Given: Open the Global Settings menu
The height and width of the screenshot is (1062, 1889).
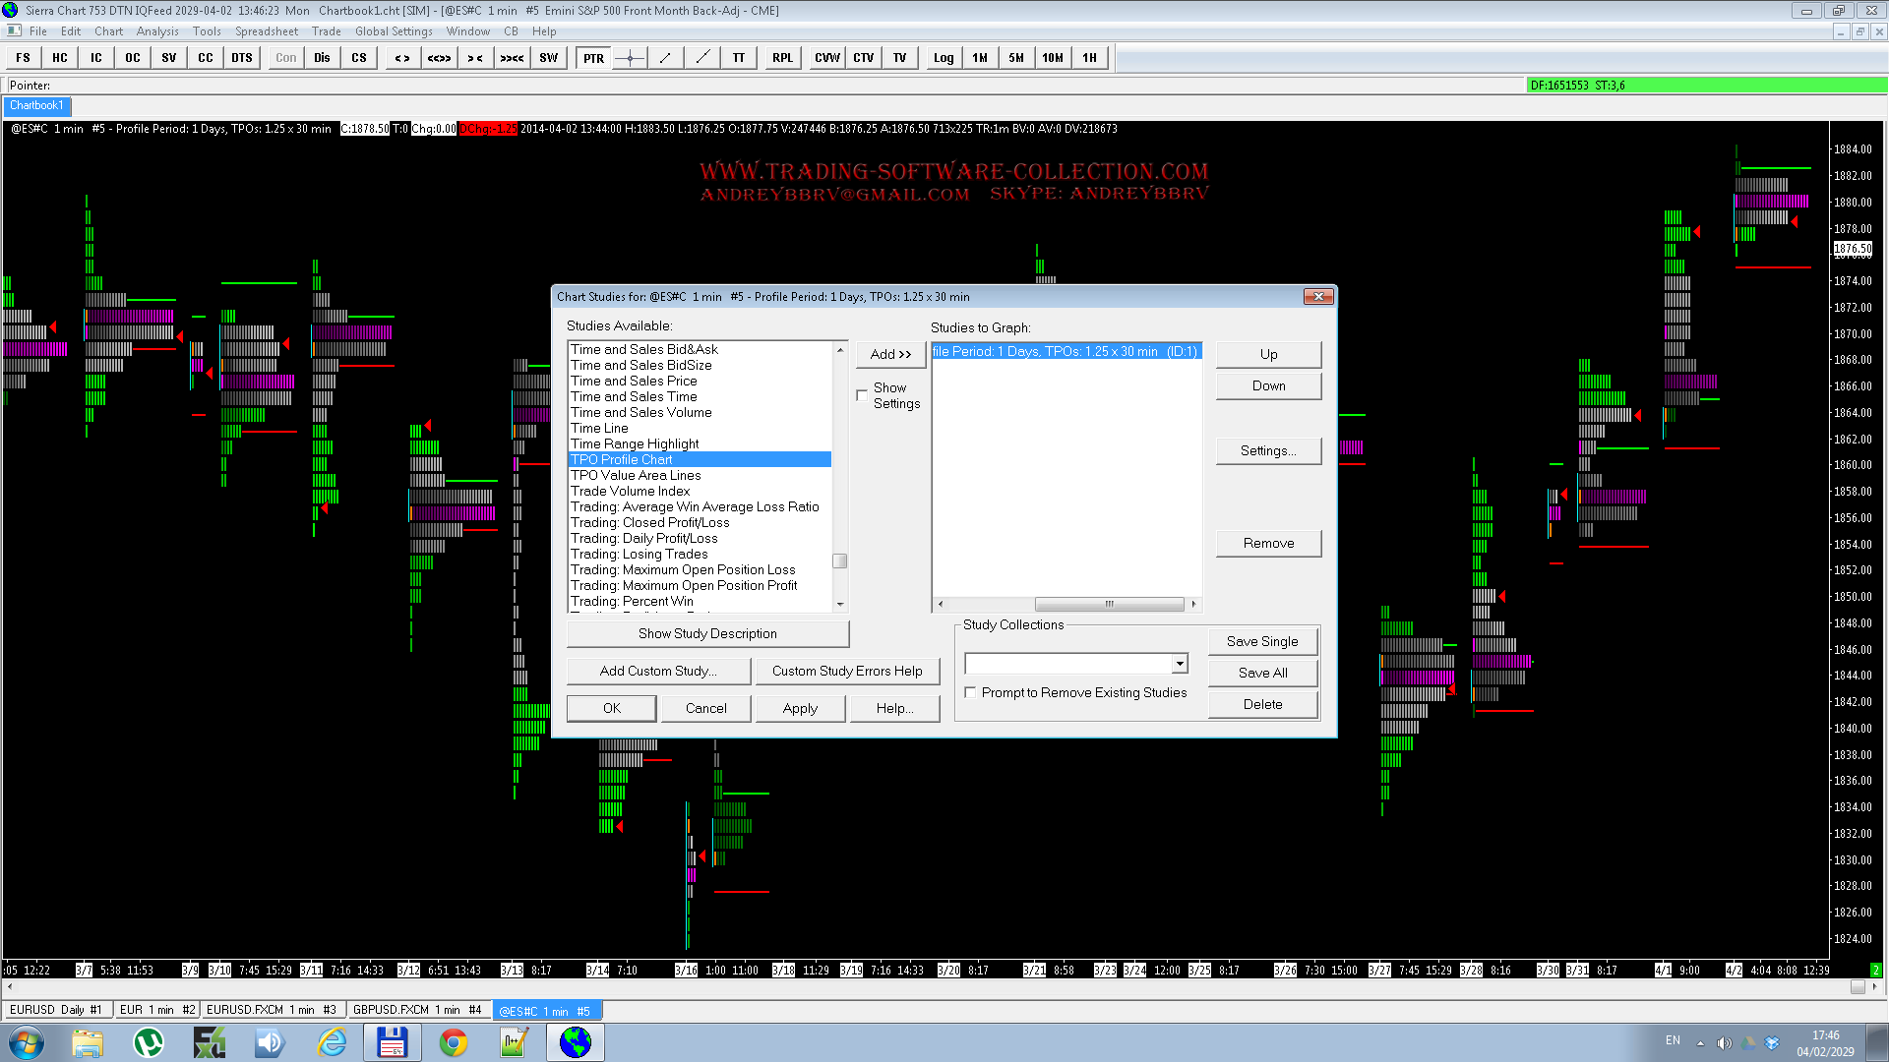Looking at the screenshot, I should [x=394, y=31].
